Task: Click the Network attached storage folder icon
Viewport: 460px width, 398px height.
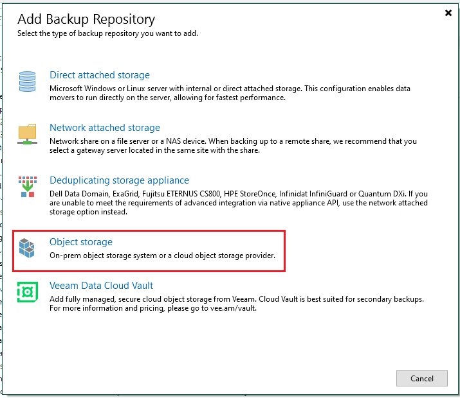Action: tap(27, 134)
